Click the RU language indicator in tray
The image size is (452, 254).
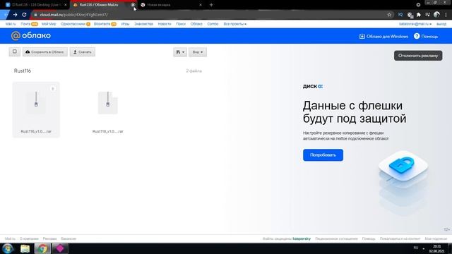416,248
